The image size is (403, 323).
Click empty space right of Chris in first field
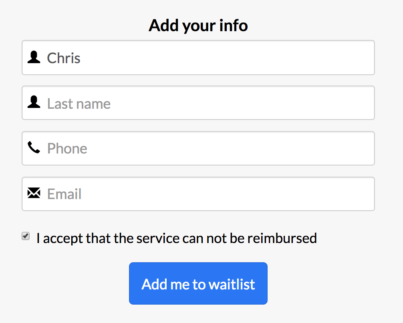(x=226, y=58)
